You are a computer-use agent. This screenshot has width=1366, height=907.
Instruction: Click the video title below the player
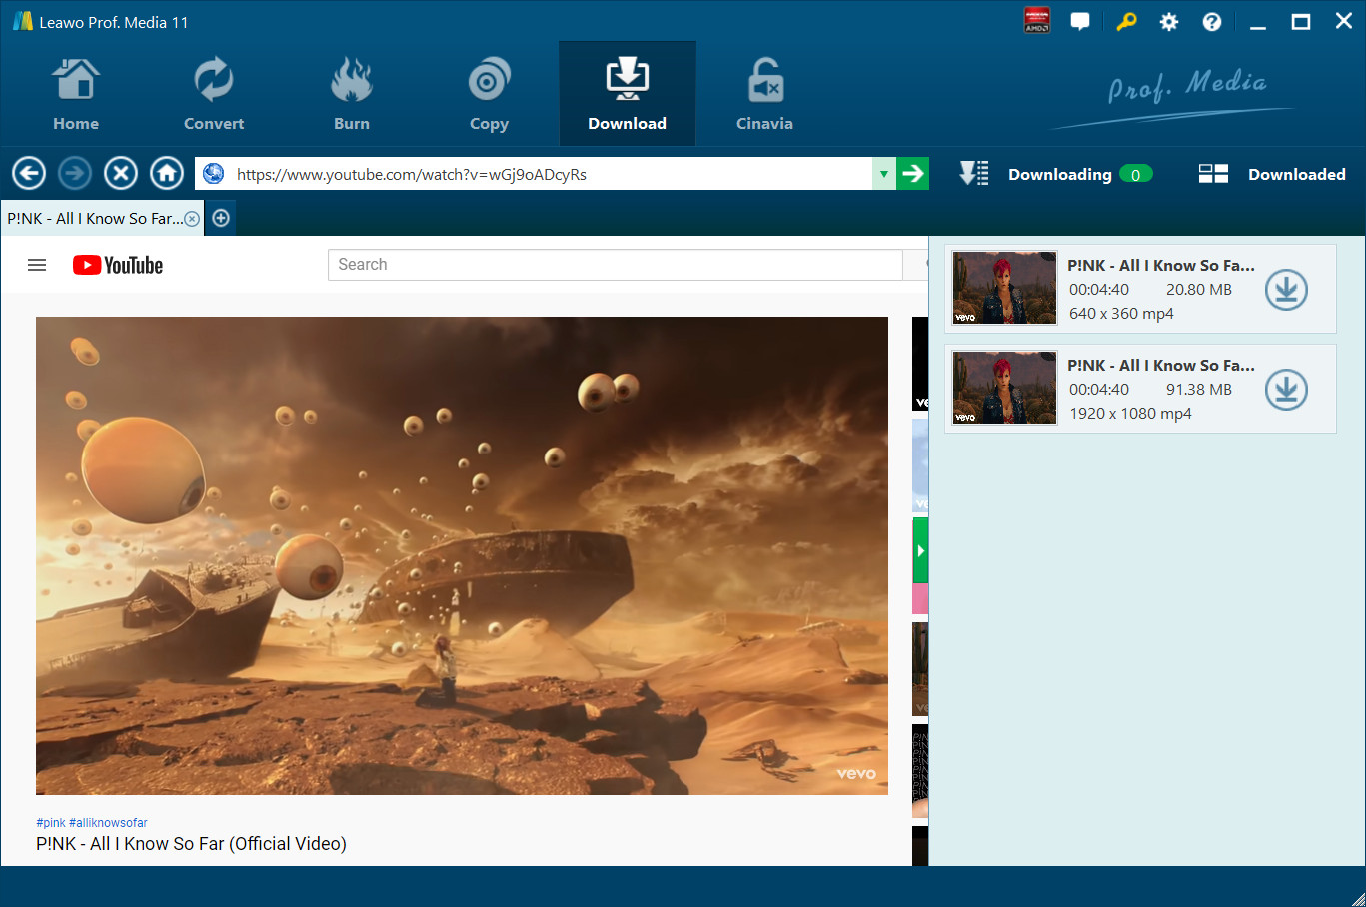[191, 844]
